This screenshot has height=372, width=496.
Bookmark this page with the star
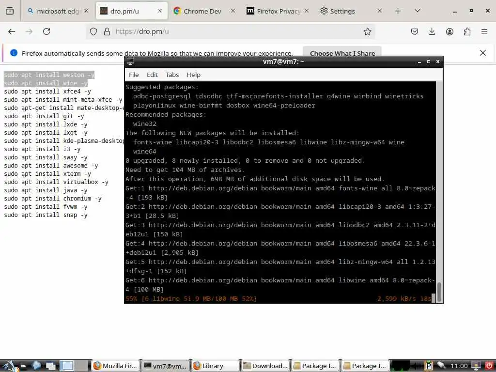pyautogui.click(x=367, y=31)
